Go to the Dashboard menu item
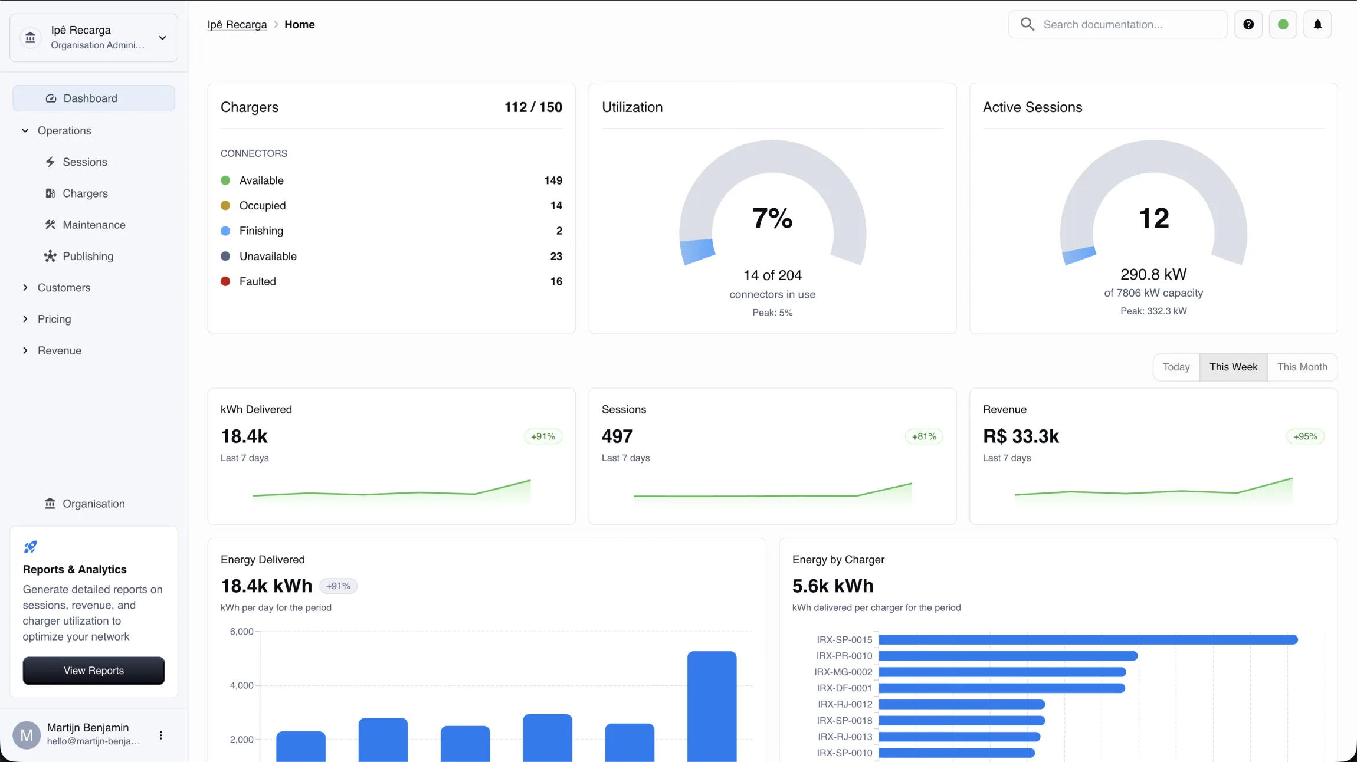Viewport: 1357px width, 762px height. click(94, 98)
